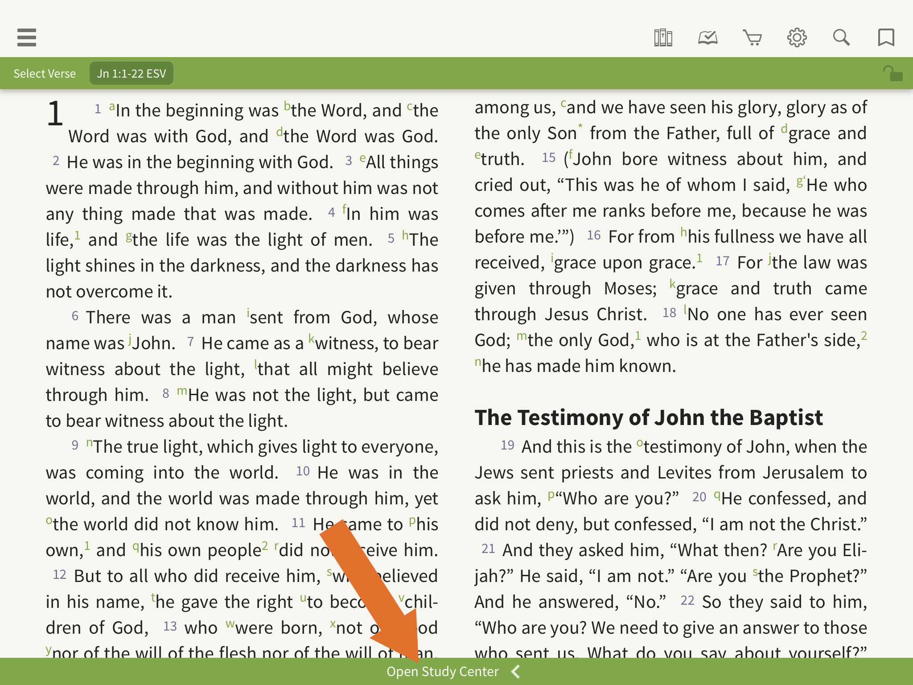Tap the bookmark ribbon icon
The height and width of the screenshot is (685, 913).
coord(886,37)
